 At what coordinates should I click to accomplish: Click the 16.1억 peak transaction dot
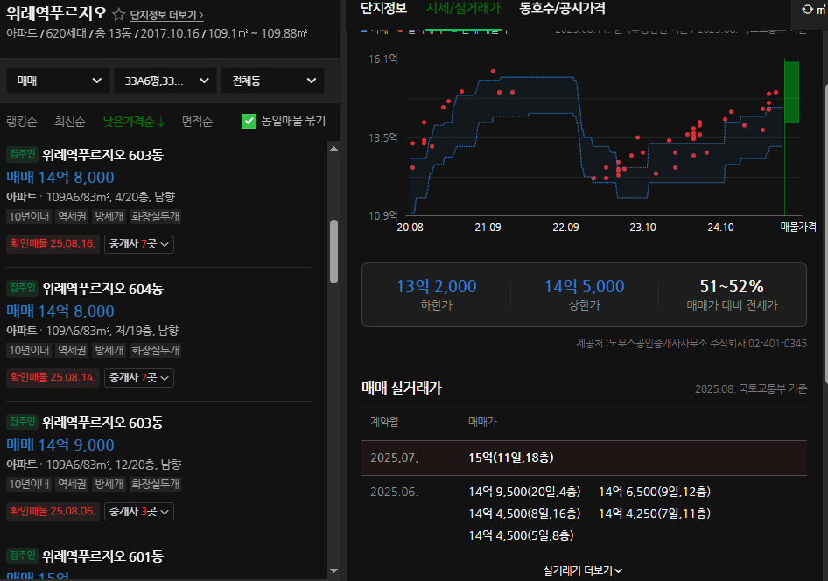[x=493, y=71]
